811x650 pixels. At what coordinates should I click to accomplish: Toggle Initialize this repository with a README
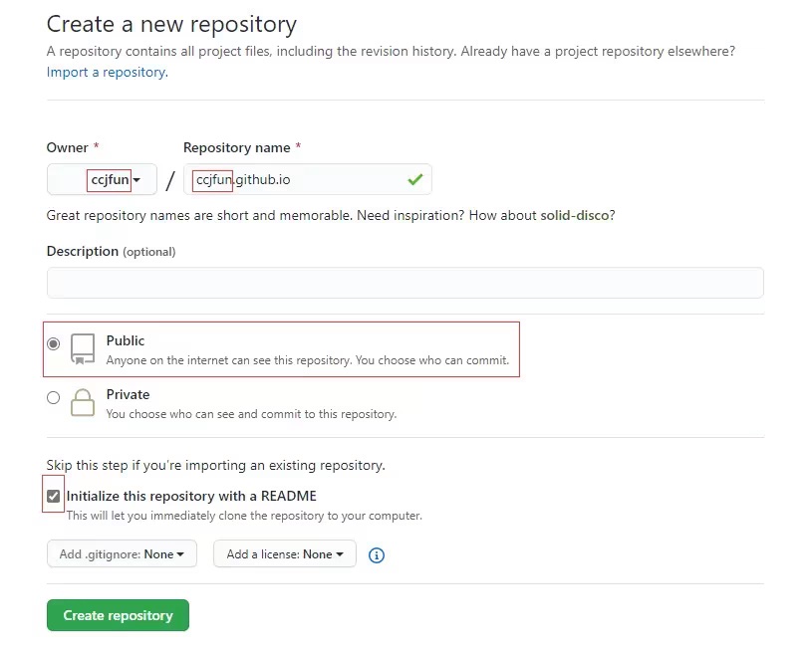point(54,496)
